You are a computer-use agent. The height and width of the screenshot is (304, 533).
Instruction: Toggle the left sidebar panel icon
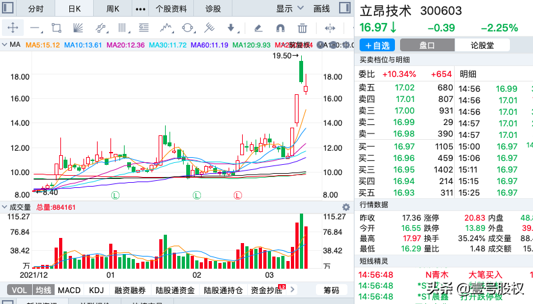coord(8,8)
